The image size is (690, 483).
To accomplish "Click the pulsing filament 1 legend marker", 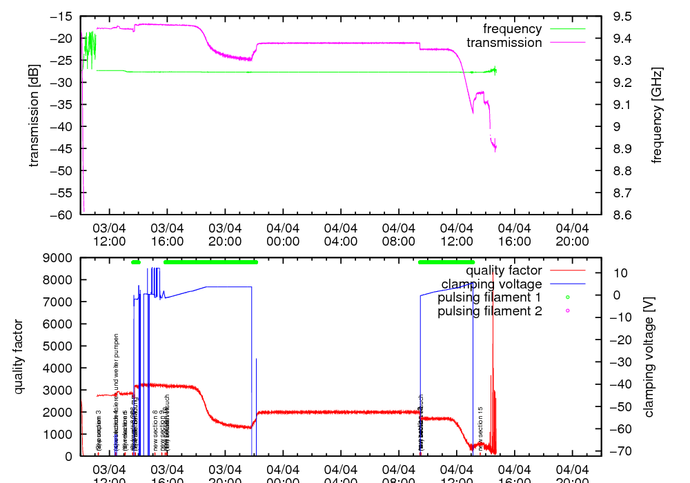I will (x=567, y=297).
